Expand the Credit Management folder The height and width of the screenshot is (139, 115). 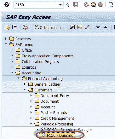[x=31, y=118]
